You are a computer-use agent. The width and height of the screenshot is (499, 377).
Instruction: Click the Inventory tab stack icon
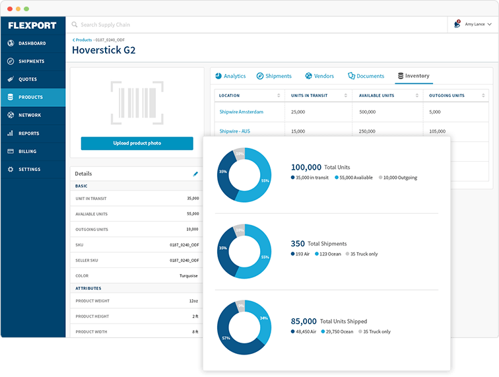coord(401,76)
